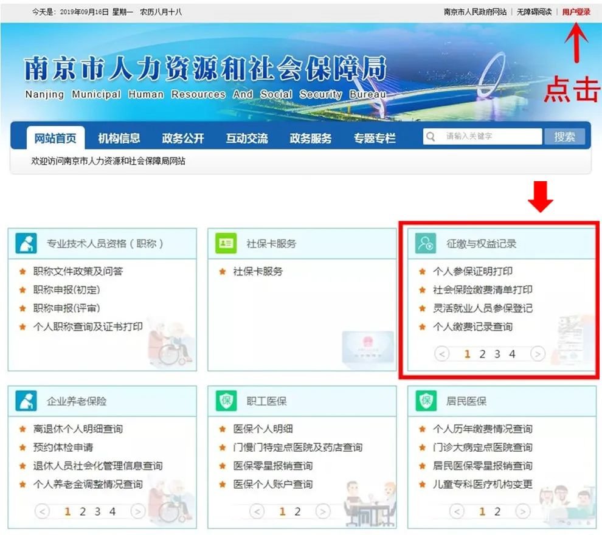Viewport: 602px width, 535px height.
Task: Open 南京市人民政府网站 link
Action: [x=475, y=12]
